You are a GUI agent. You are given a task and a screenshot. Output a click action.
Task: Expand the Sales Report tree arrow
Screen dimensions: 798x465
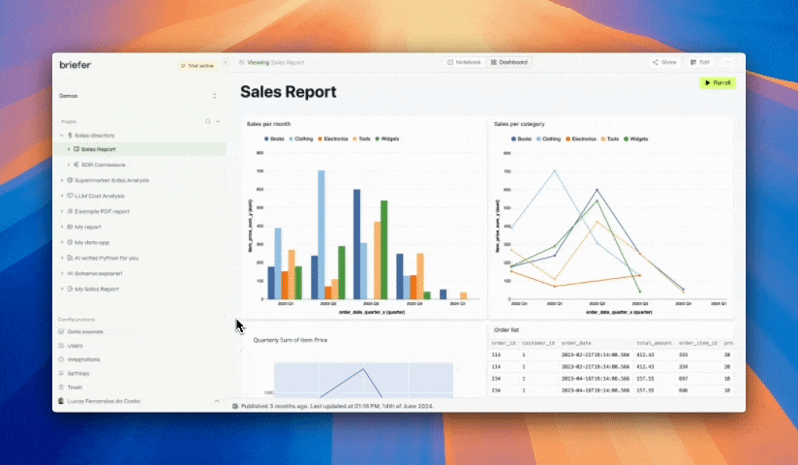[69, 149]
